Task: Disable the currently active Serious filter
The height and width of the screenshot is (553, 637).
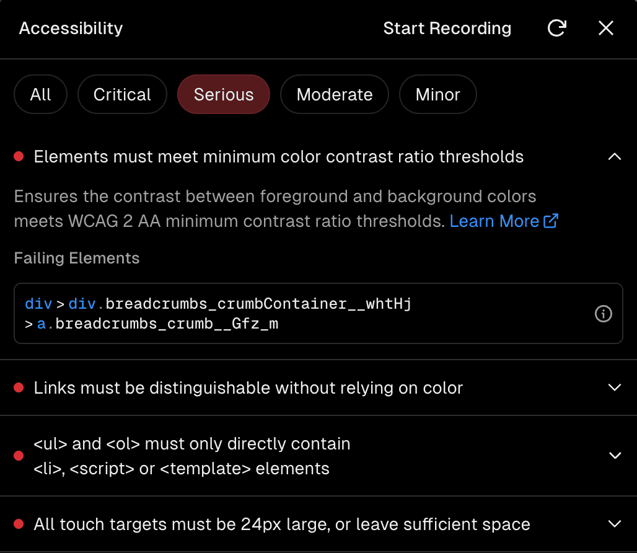Action: pos(223,94)
